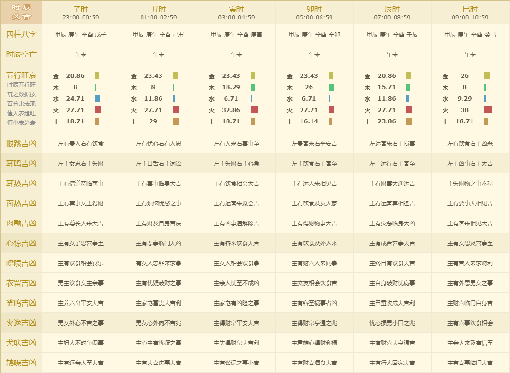
Task: Click the cell 有女人思客来求事
Action: click(159, 263)
